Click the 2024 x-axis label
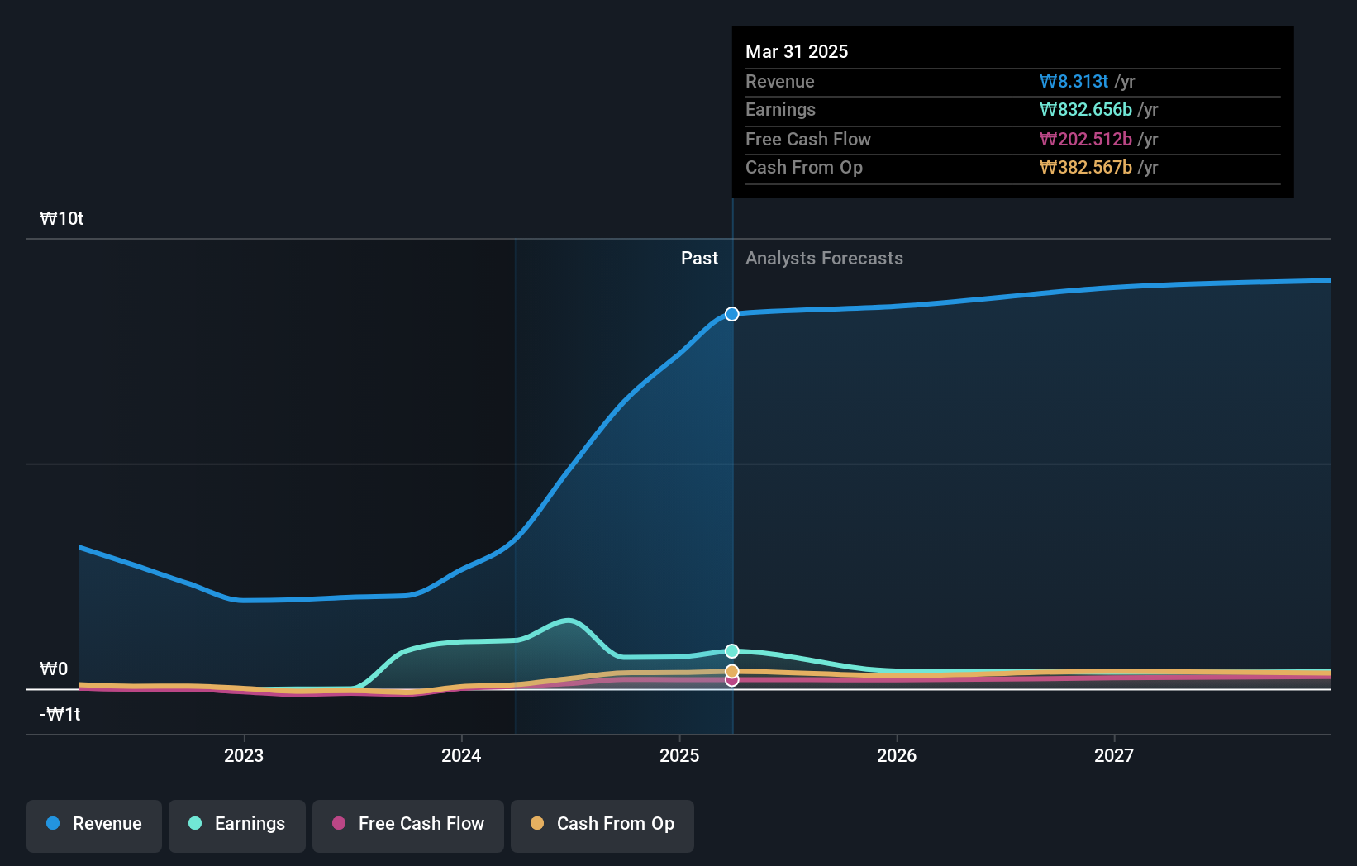The width and height of the screenshot is (1357, 866). 461,755
